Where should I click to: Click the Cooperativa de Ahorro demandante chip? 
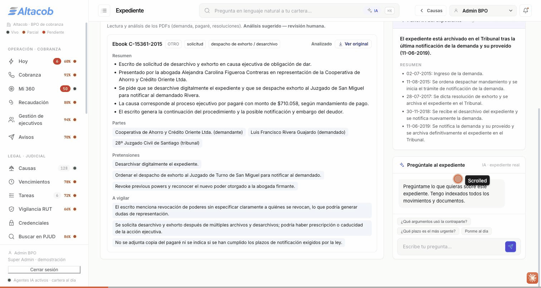179,132
